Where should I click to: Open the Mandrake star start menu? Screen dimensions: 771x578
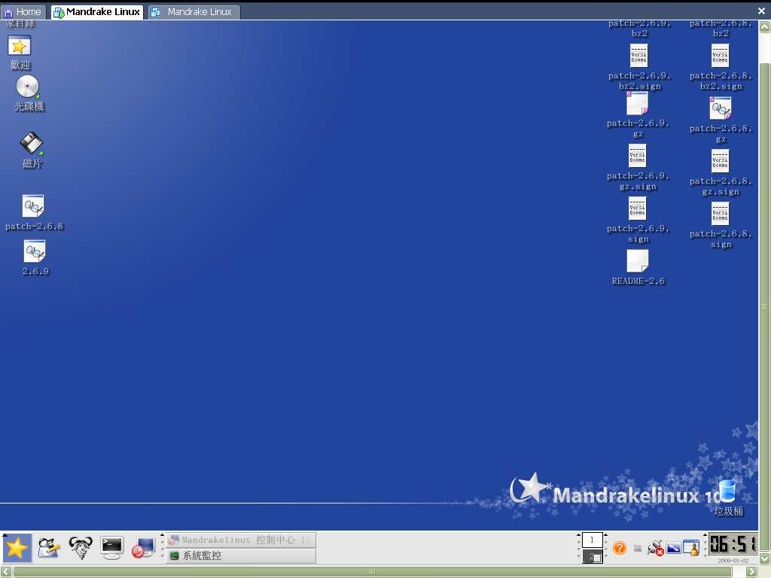pyautogui.click(x=17, y=548)
